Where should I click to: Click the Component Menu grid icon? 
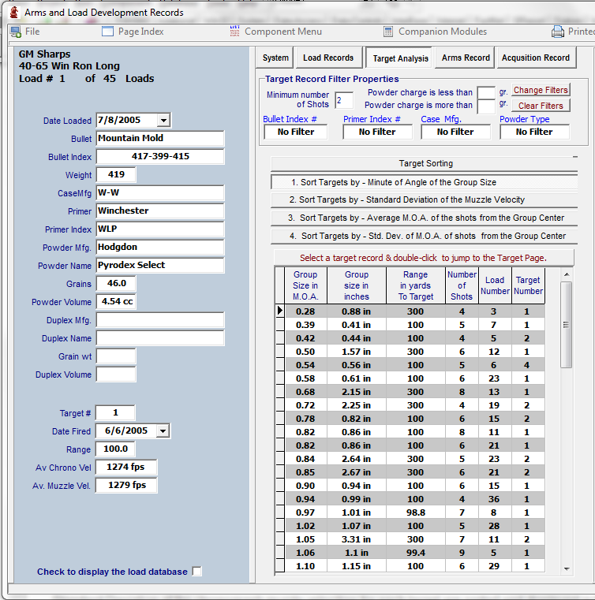[234, 32]
